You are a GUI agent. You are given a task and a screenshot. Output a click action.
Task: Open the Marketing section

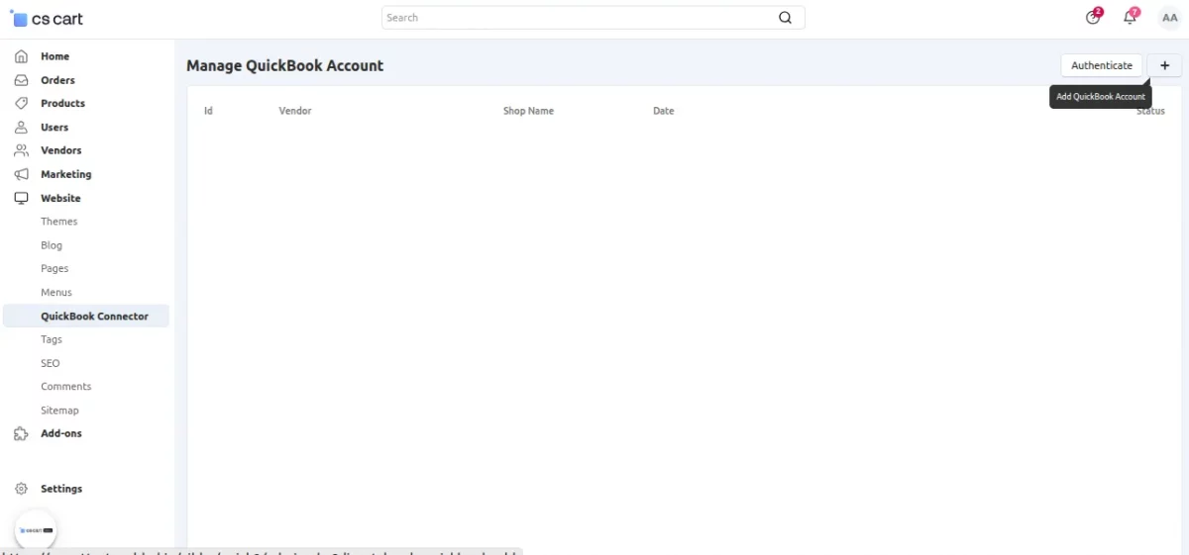pos(65,174)
